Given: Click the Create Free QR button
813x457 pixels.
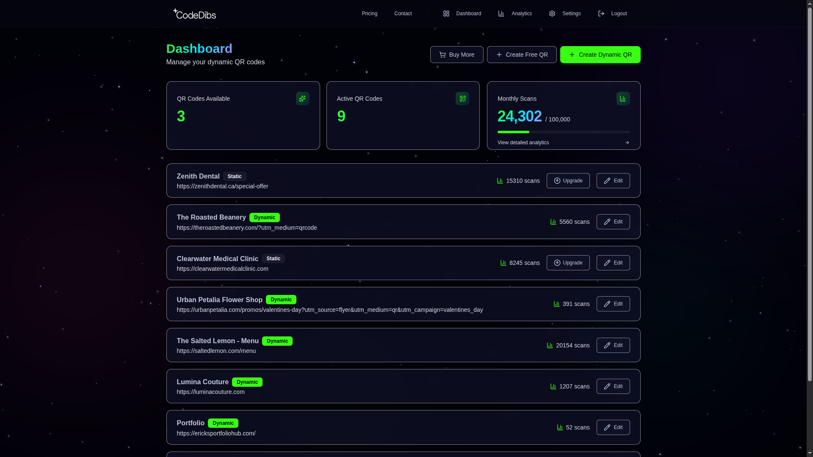Looking at the screenshot, I should (521, 55).
